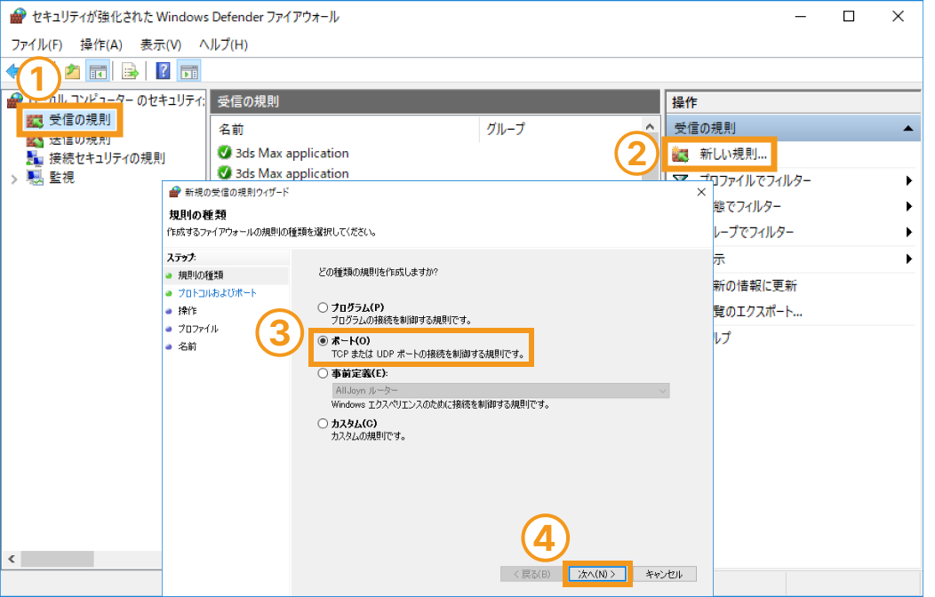
Task: Click the firewall app icon in title bar
Action: pos(18,17)
